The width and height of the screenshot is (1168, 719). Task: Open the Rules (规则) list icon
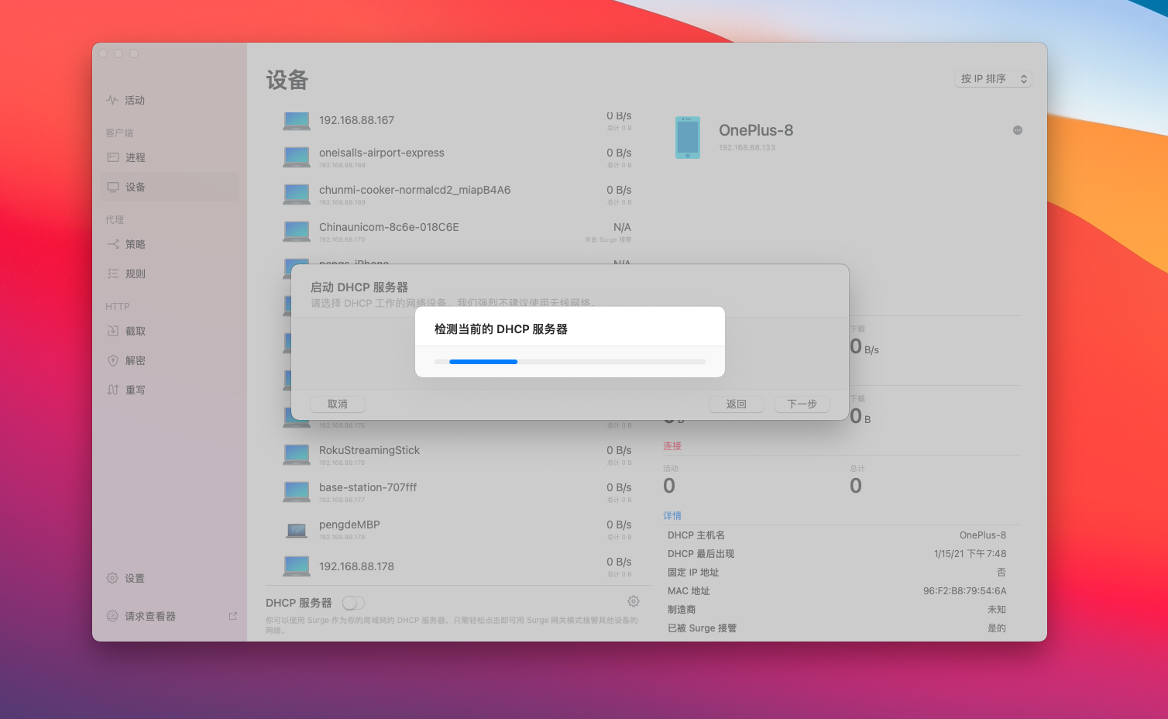coord(113,273)
